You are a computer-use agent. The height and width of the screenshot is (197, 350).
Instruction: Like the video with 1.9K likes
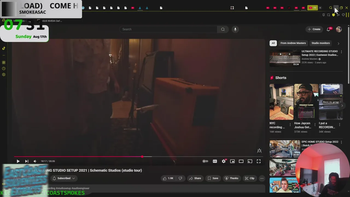pyautogui.click(x=168, y=178)
